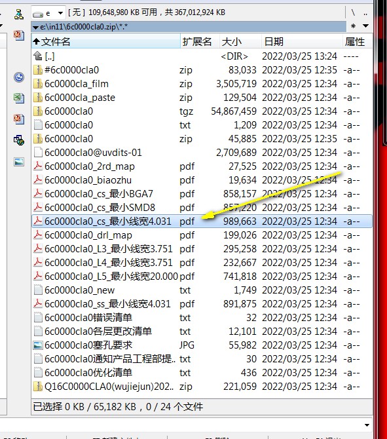Click the blue round download icon

(19, 77)
